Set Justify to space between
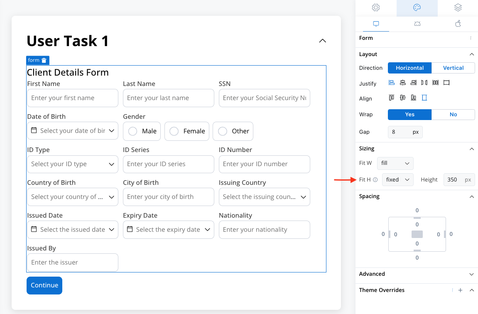478x314 pixels. [x=424, y=83]
